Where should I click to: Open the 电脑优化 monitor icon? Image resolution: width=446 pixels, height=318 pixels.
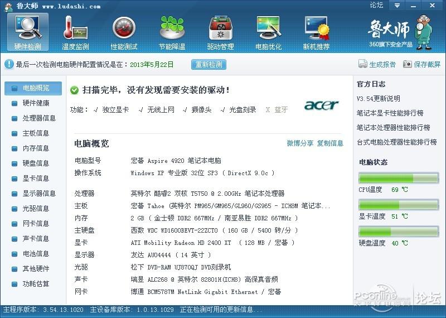coord(269,28)
